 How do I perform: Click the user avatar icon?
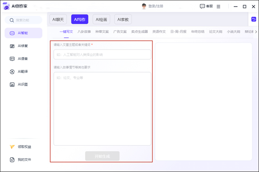pyautogui.click(x=144, y=6)
